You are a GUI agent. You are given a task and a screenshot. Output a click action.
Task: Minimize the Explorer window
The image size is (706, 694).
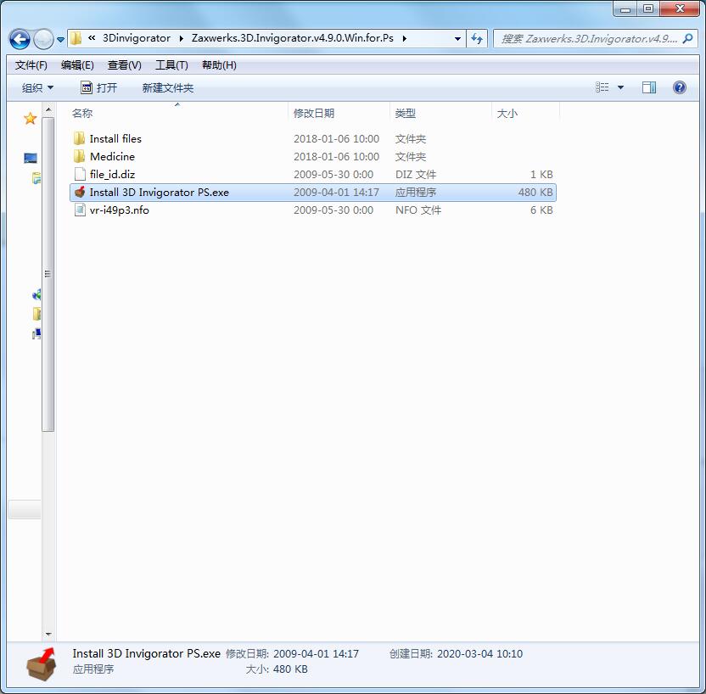[625, 9]
